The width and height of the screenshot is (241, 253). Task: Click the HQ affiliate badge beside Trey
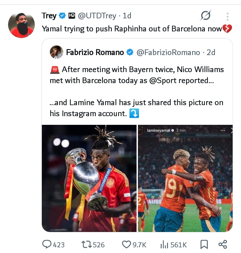(72, 16)
